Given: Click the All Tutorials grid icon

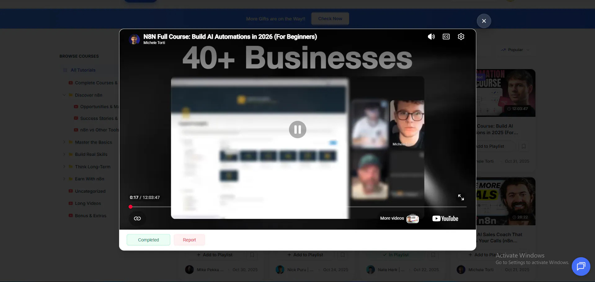Looking at the screenshot, I should click(x=65, y=70).
